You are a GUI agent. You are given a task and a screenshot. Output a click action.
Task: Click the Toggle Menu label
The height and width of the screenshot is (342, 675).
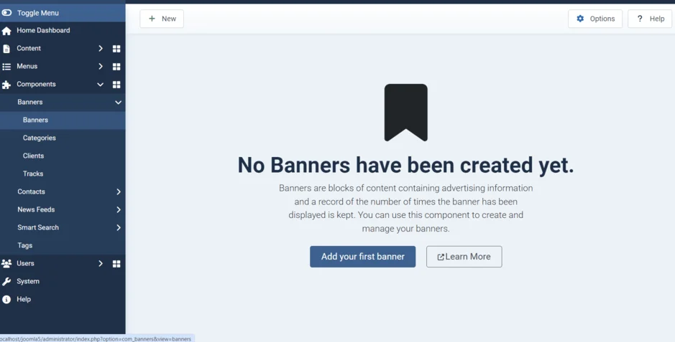(x=38, y=13)
